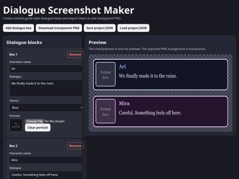Click Ari's portrait placeholder in preview
239x179 pixels.
pyautogui.click(x=105, y=74)
